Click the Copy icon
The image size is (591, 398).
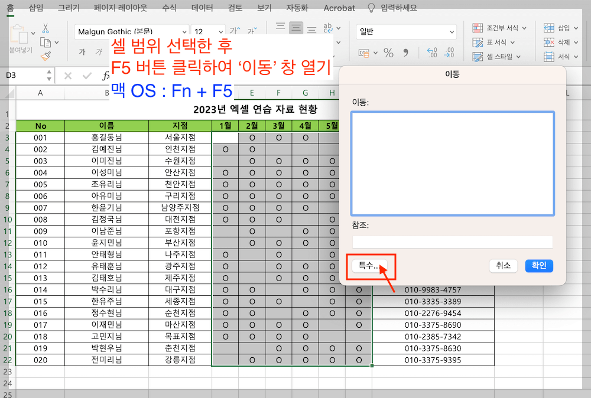click(46, 43)
